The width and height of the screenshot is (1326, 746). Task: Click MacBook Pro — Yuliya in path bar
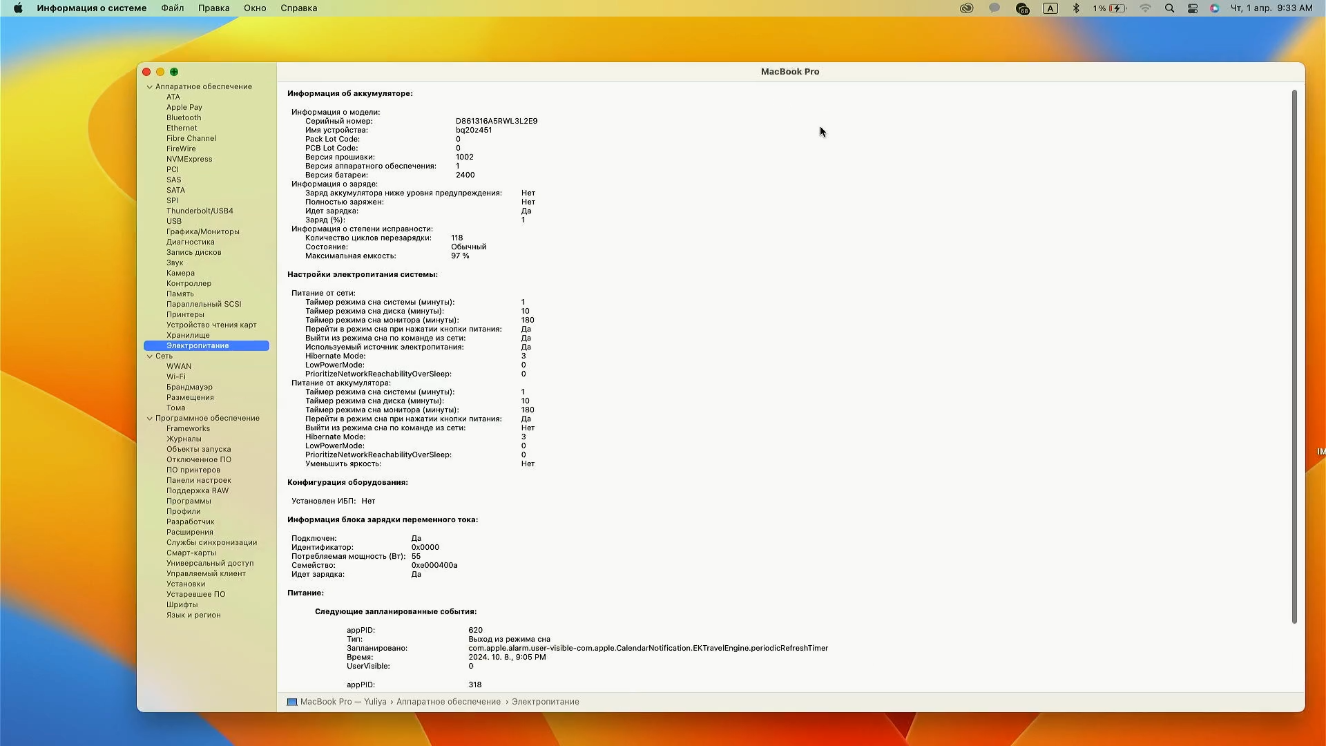pos(343,702)
